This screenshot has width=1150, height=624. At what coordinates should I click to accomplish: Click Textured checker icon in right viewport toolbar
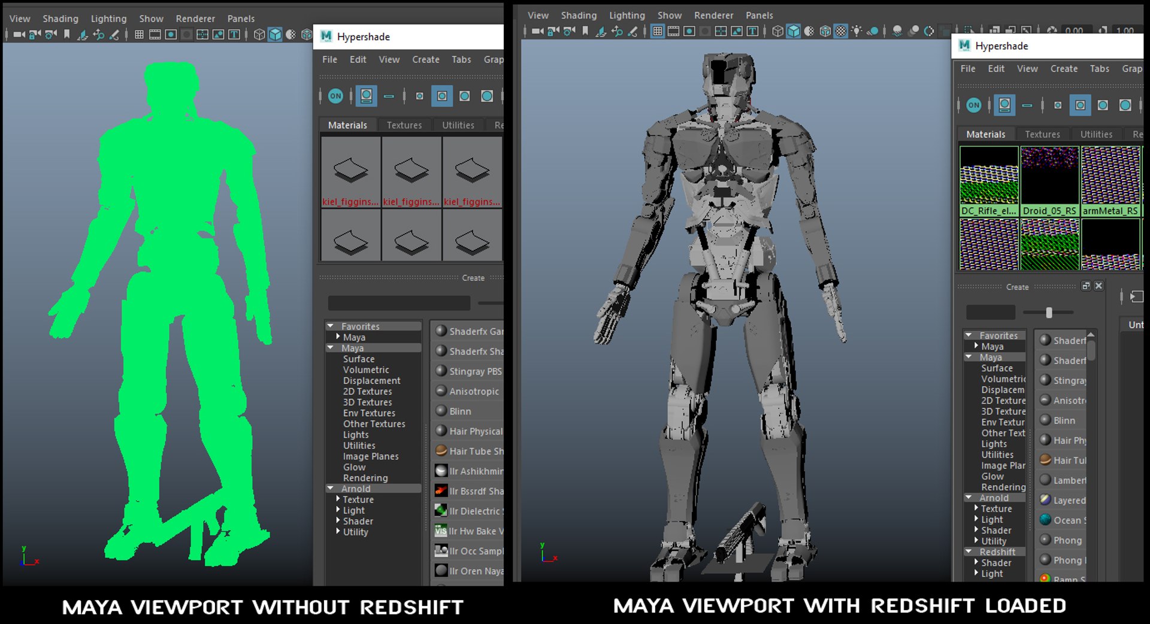[841, 31]
